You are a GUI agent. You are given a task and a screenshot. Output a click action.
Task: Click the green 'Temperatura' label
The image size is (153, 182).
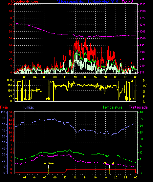(x=113, y=107)
